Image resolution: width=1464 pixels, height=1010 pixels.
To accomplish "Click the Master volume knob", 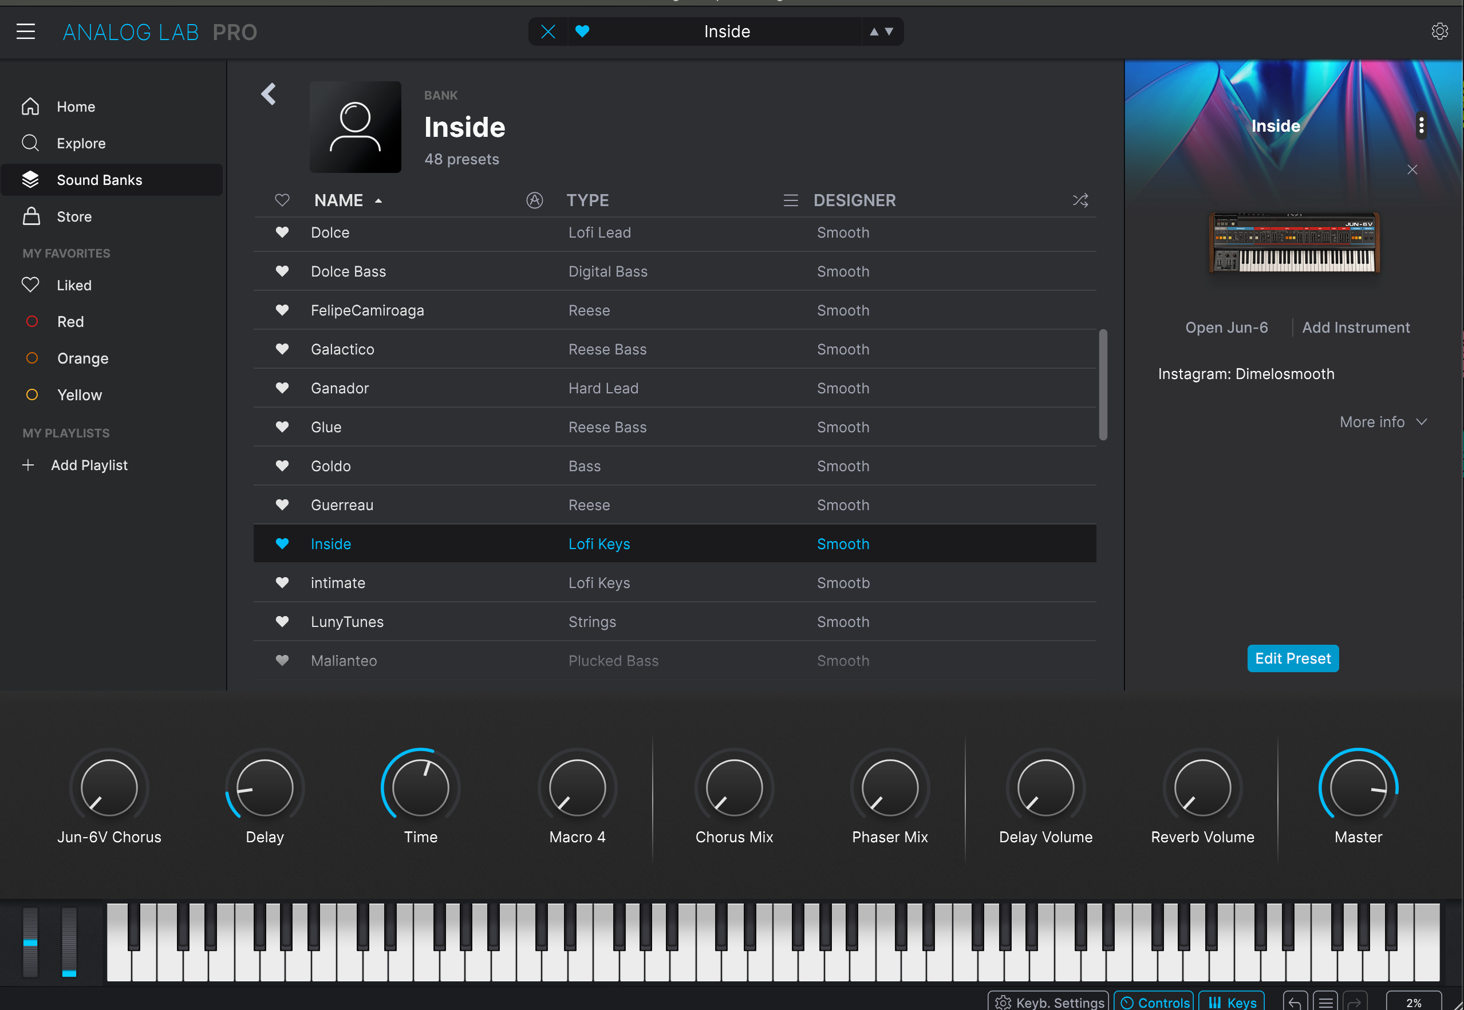I will point(1358,788).
